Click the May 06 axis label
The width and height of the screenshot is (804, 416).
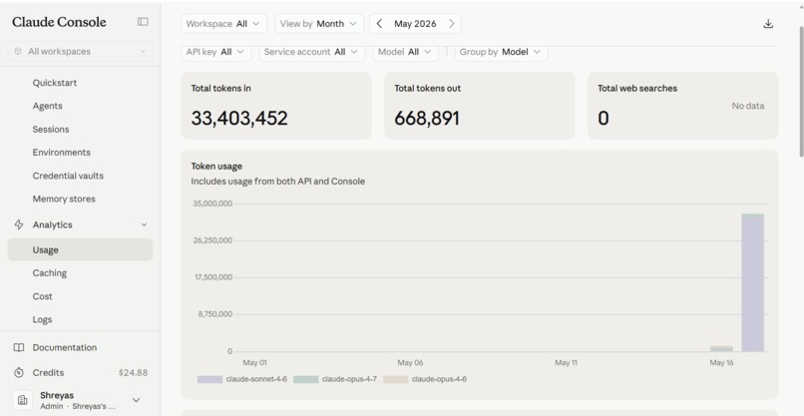[410, 363]
